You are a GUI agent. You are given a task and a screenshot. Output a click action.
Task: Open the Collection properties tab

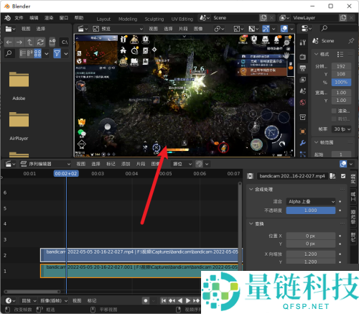303,117
